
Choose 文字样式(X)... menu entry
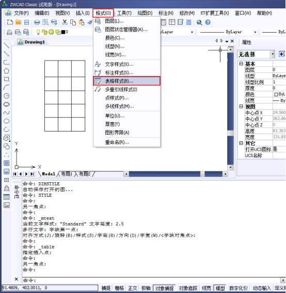[x=126, y=64]
